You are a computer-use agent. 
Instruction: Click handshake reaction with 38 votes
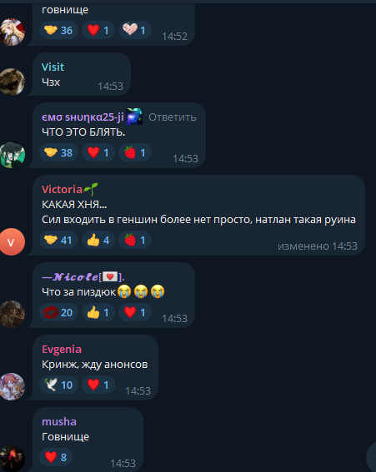59,152
